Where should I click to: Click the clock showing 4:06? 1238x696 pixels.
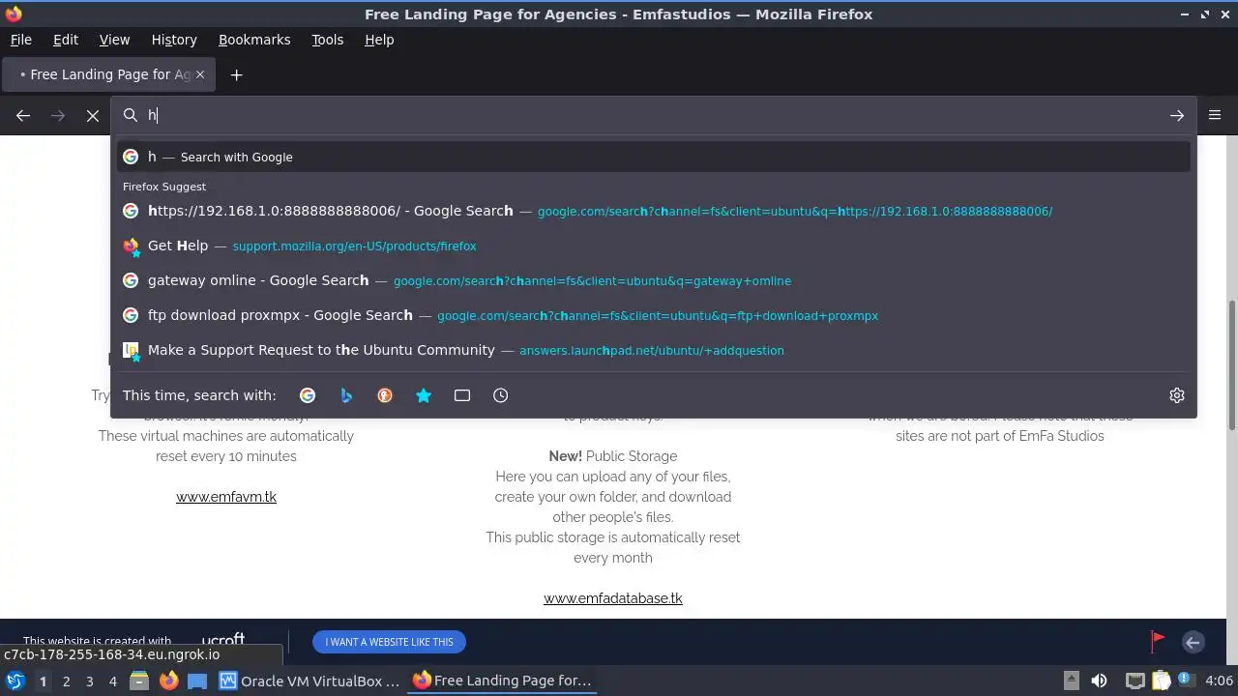pos(1219,681)
